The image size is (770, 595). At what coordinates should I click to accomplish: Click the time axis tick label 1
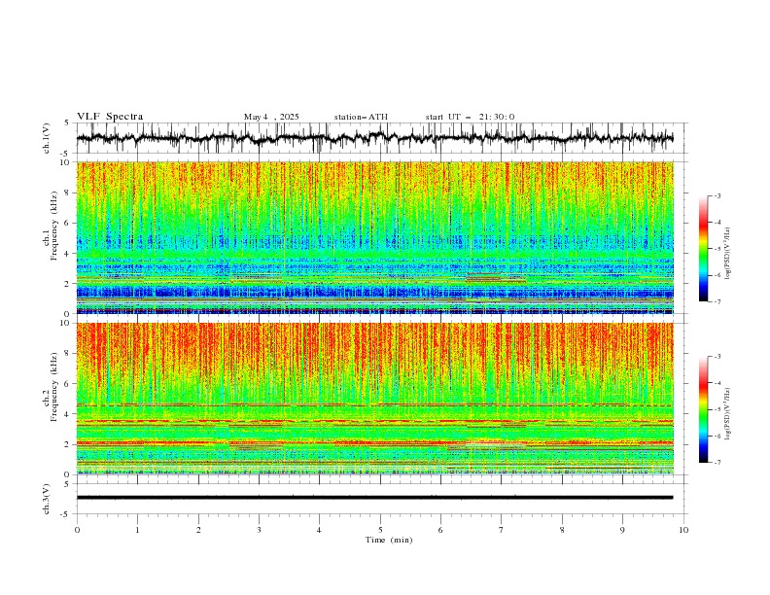click(x=137, y=530)
